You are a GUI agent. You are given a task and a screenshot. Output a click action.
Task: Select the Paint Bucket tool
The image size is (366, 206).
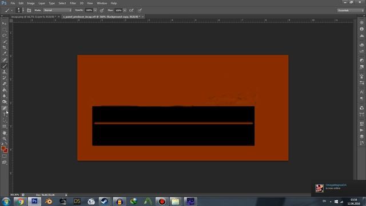coord(4,90)
